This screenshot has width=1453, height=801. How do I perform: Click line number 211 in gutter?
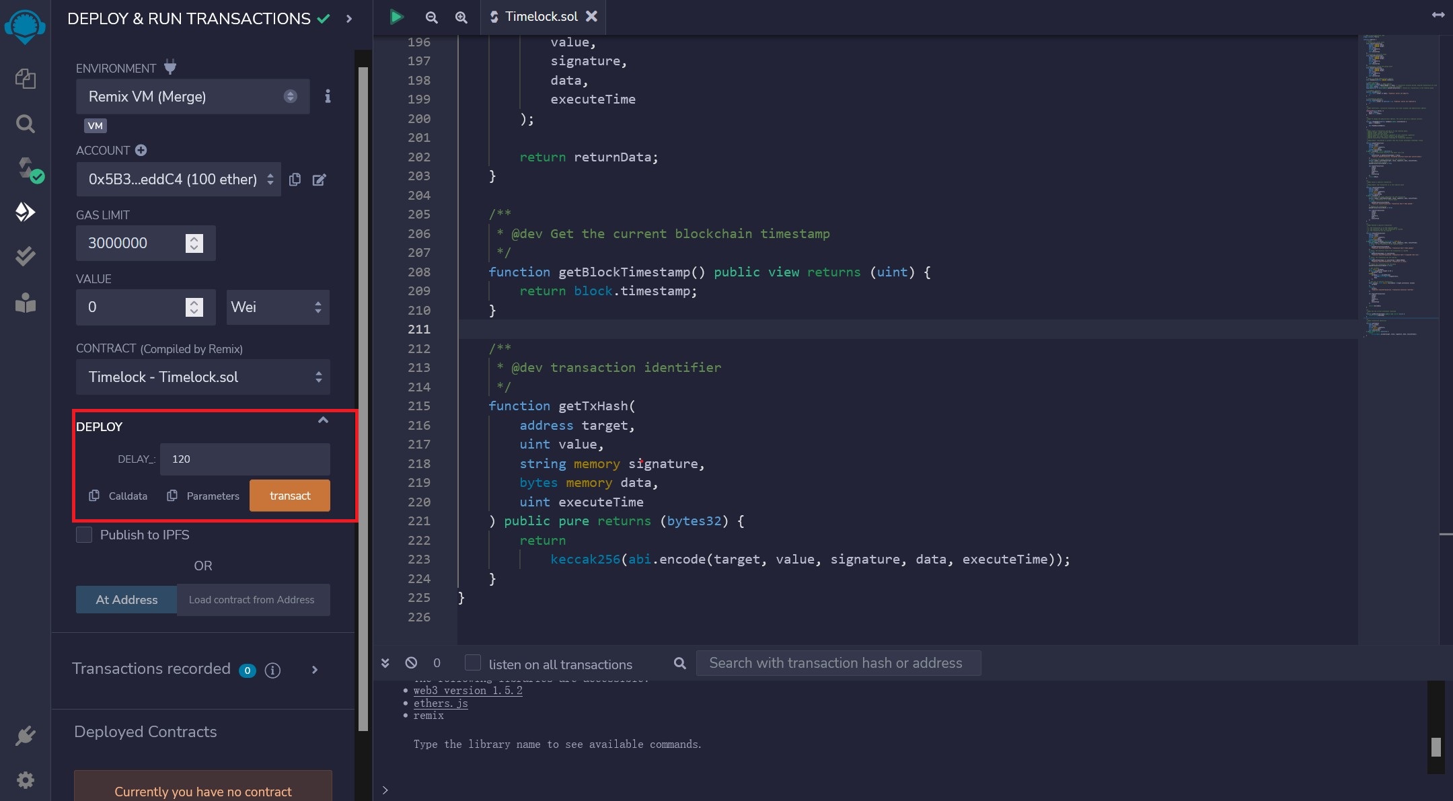[x=418, y=329]
